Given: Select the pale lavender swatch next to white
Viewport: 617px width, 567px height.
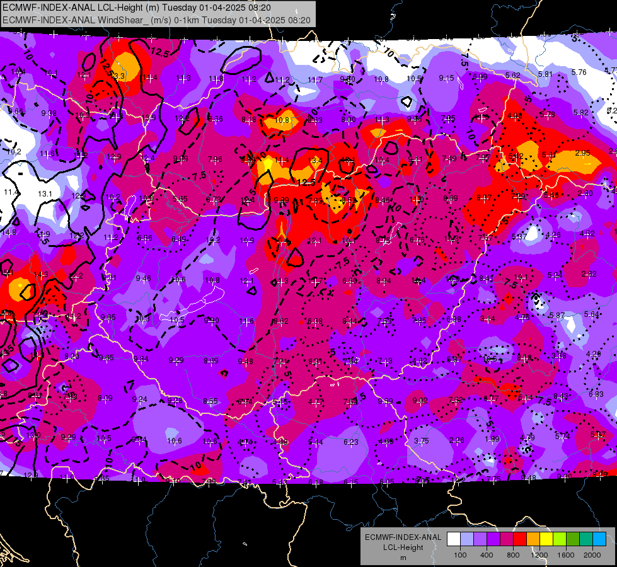Looking at the screenshot, I should [467, 539].
